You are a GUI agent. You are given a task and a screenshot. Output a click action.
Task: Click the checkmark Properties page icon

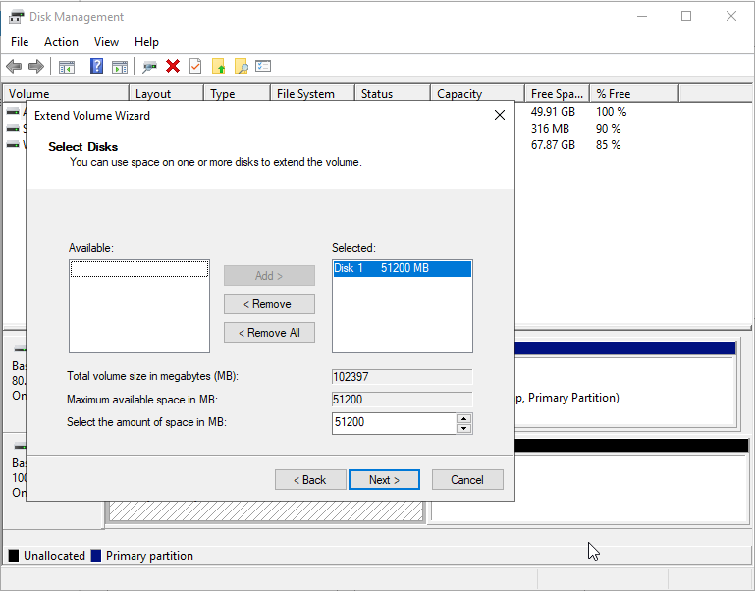tap(195, 66)
